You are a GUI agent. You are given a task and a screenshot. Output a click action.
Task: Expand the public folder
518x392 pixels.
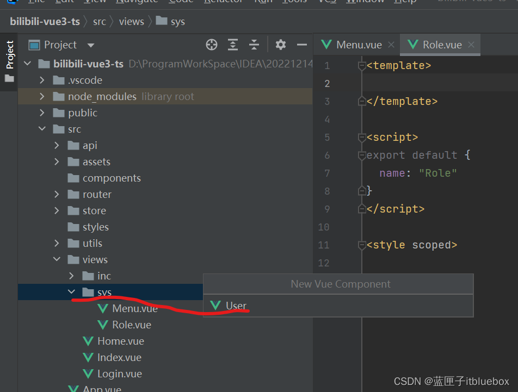[x=42, y=113]
